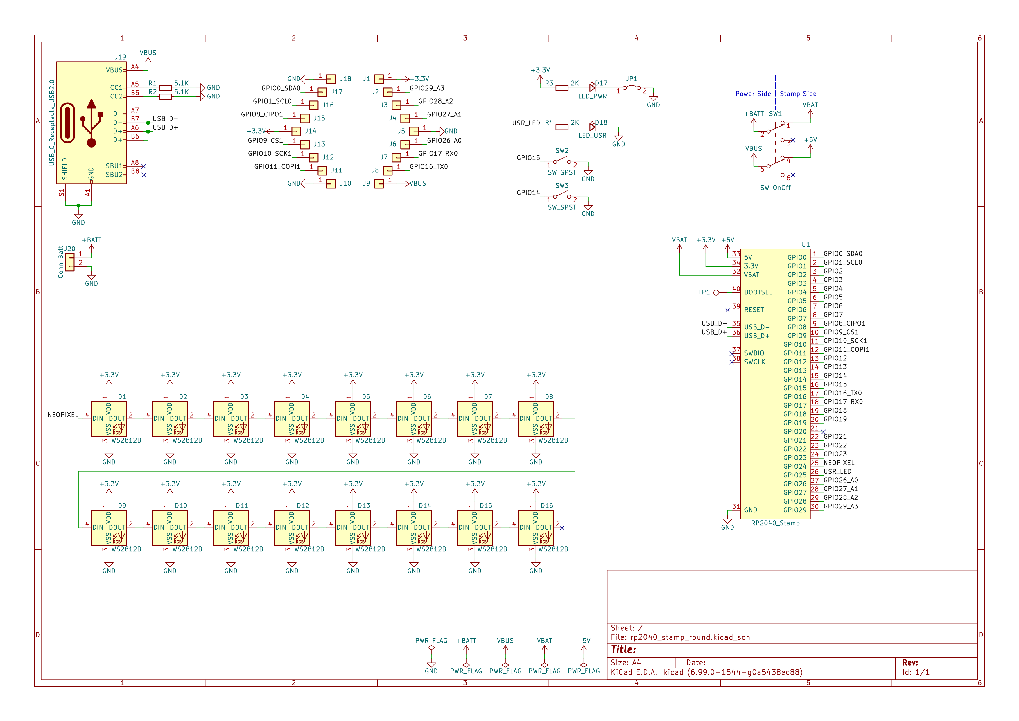Image resolution: width=1019 pixels, height=721 pixels.
Task: Click the D1 WS2812B LED symbol
Action: coord(109,419)
